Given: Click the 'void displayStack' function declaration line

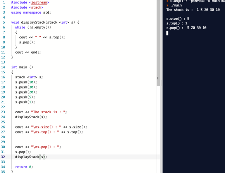Looking at the screenshot, I should [45, 22].
